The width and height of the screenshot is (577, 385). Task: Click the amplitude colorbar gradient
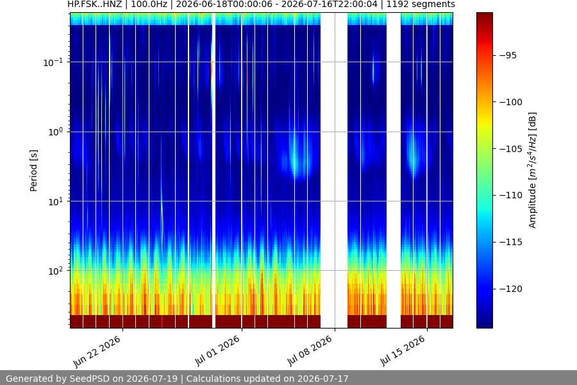click(x=484, y=170)
